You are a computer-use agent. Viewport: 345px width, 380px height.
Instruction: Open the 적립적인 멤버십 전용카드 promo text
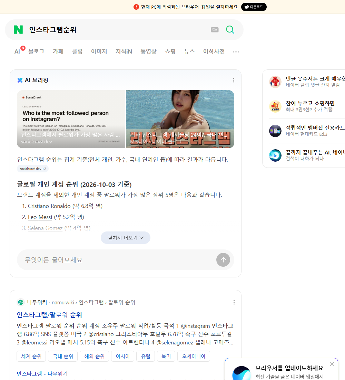(x=315, y=128)
